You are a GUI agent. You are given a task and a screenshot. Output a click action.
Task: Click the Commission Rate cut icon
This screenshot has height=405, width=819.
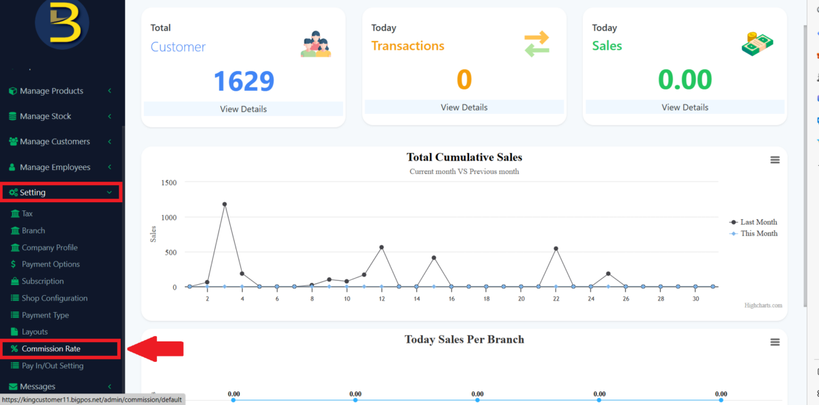point(14,349)
